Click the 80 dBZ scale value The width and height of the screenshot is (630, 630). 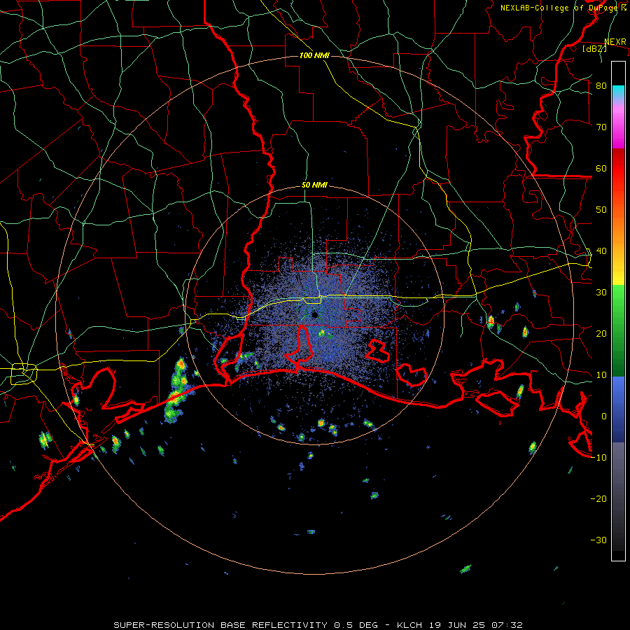pos(601,86)
